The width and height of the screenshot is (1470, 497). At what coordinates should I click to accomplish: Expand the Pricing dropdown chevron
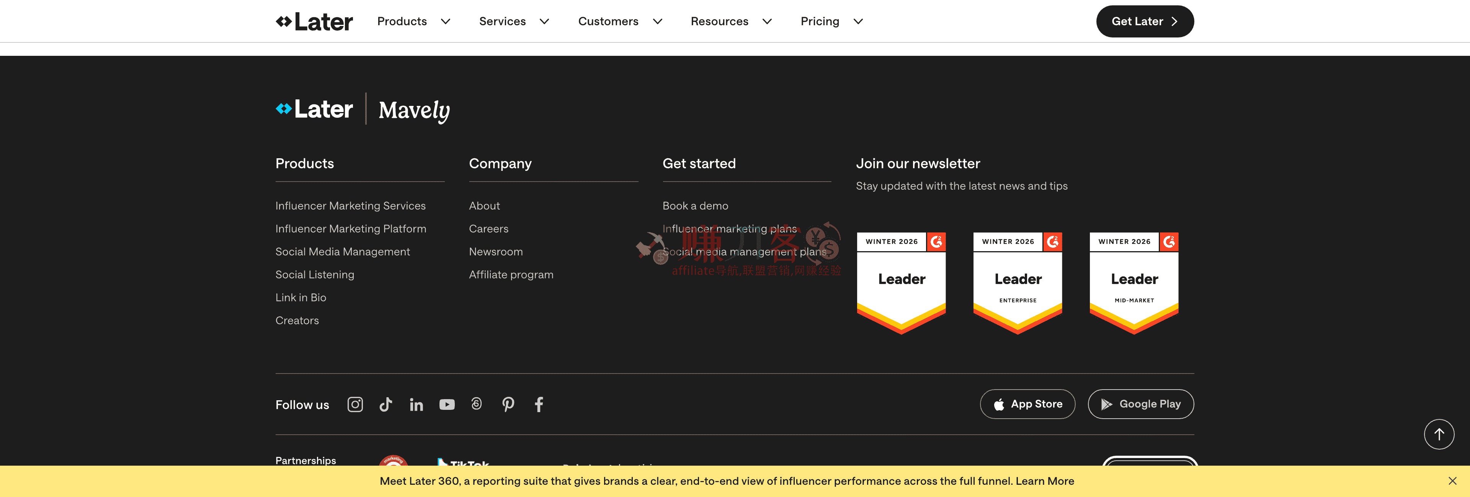[x=857, y=22]
